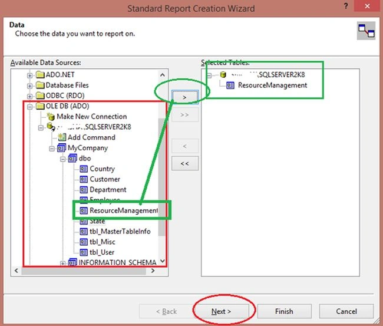Expand the ODBC (RDO) node

29,97
